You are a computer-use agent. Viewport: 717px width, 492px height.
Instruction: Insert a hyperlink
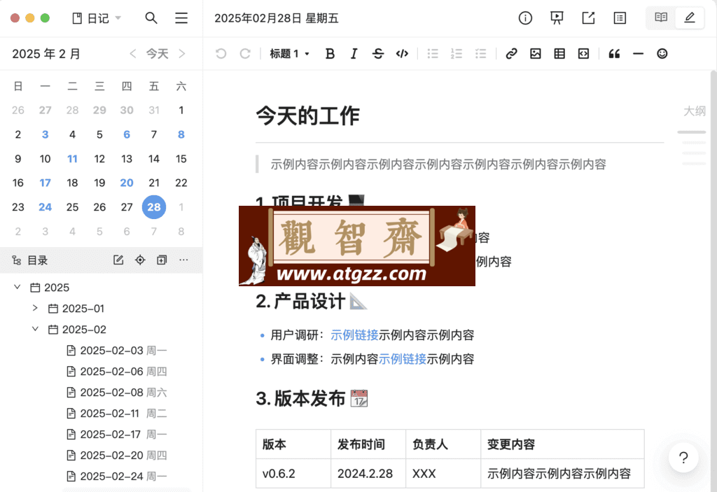(x=511, y=53)
